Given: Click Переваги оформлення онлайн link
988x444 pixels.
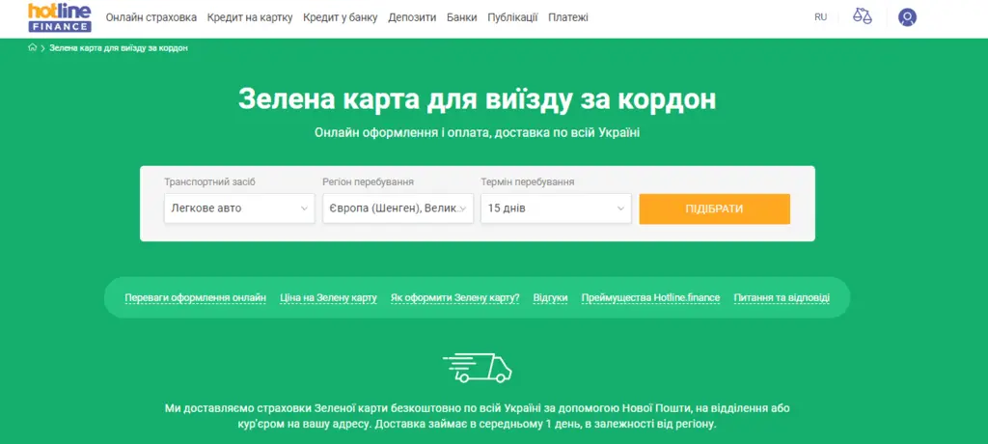Looking at the screenshot, I should 195,298.
